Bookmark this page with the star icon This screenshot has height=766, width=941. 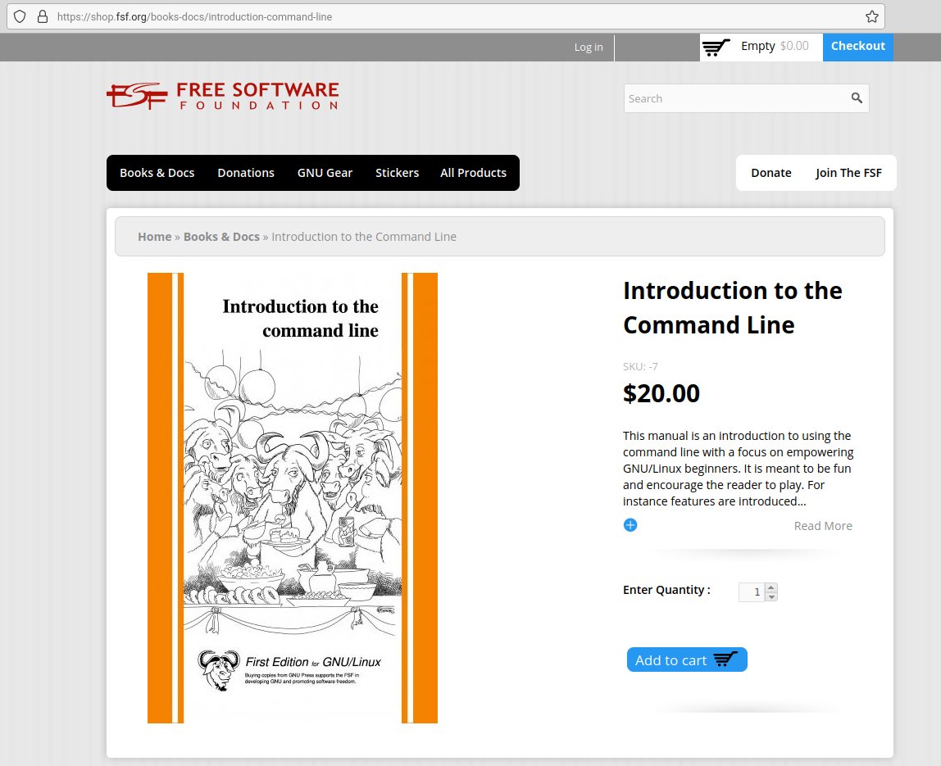(x=873, y=16)
